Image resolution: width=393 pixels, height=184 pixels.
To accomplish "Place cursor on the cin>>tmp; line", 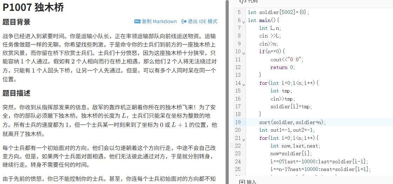I will pyautogui.click(x=283, y=99).
